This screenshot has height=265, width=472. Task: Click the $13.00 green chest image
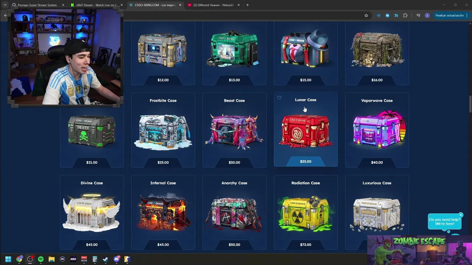click(x=234, y=49)
